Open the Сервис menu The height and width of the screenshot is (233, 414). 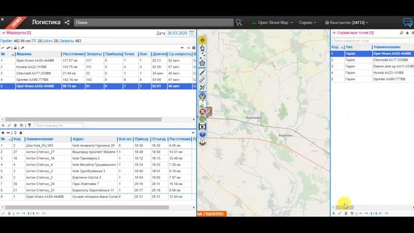307,23
